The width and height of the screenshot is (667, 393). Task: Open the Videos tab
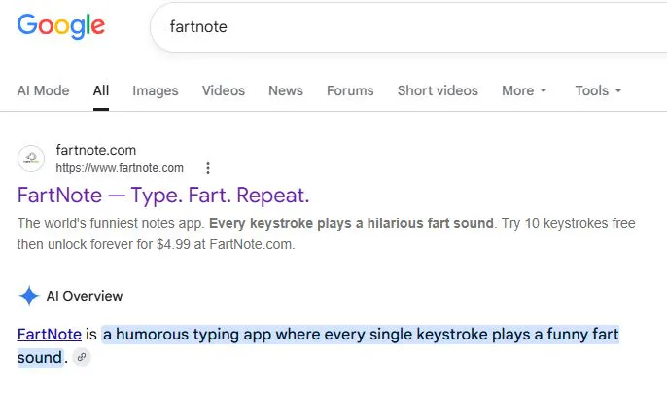pyautogui.click(x=224, y=90)
